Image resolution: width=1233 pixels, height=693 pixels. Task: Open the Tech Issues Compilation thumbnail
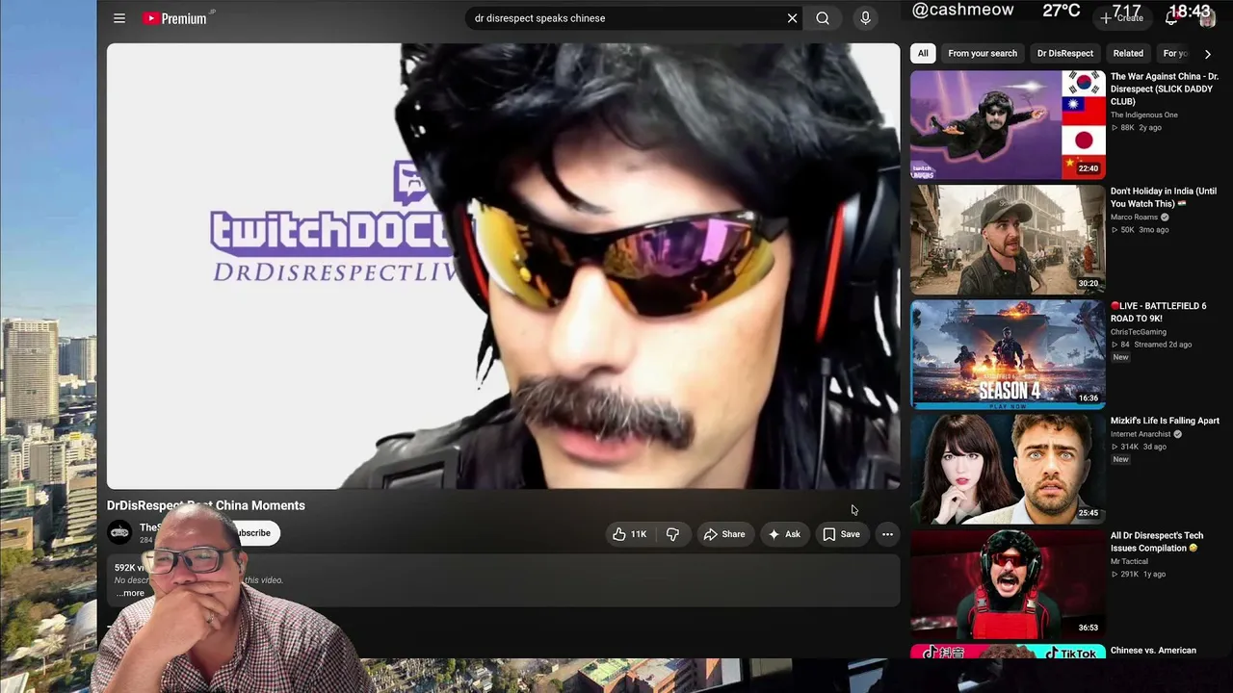1008,583
